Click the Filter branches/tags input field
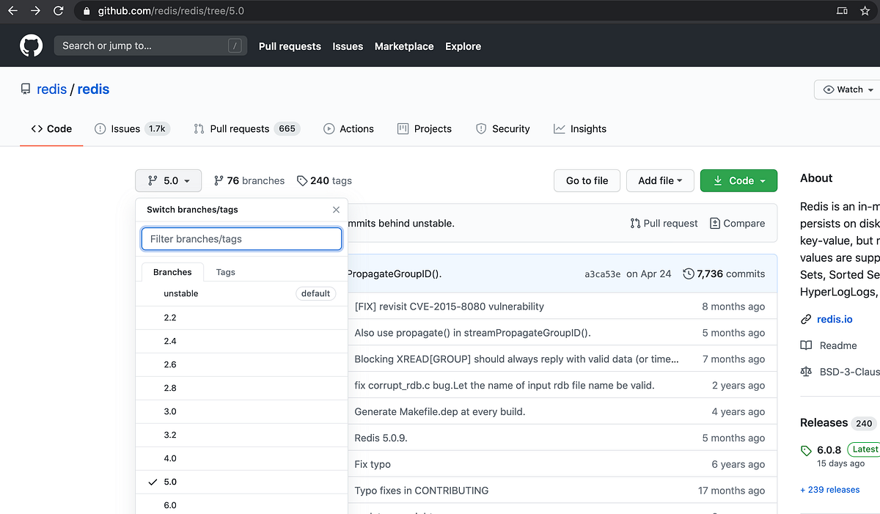Screen dimensions: 880x514 [x=241, y=238]
